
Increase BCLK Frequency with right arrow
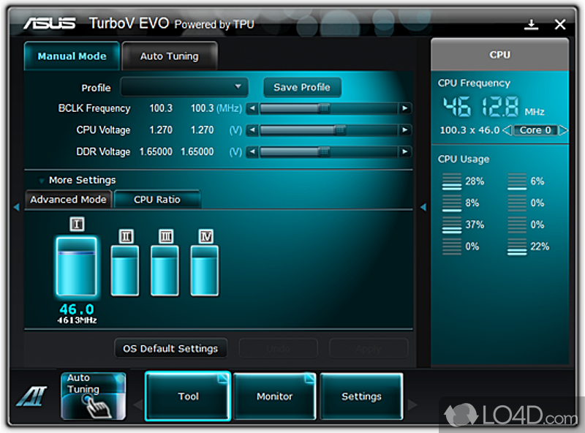(x=404, y=108)
